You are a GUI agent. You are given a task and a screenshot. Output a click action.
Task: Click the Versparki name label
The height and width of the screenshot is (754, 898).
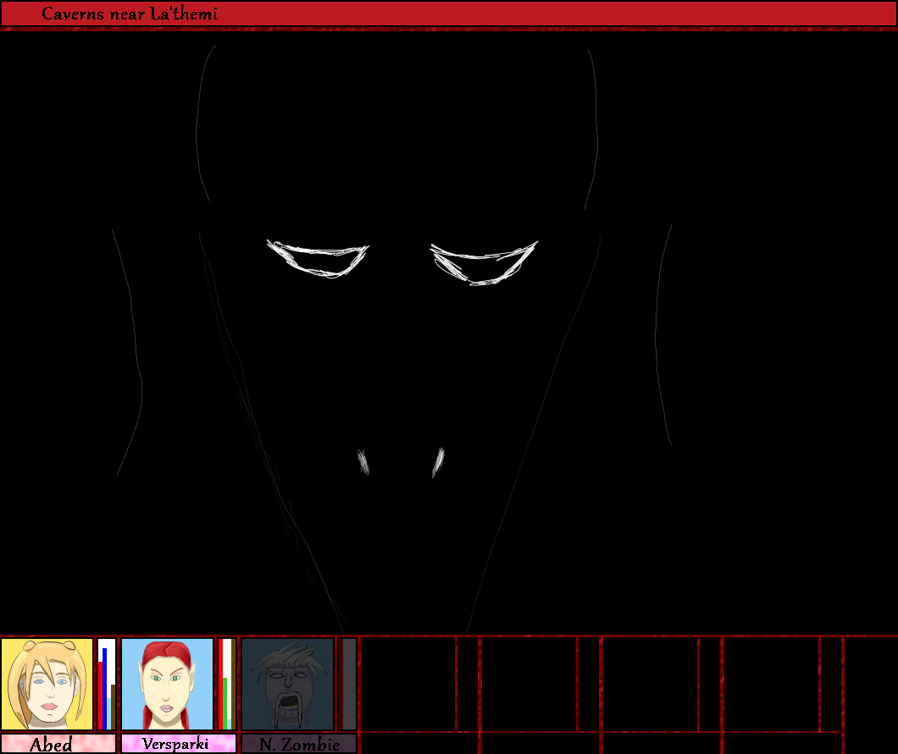[x=178, y=744]
